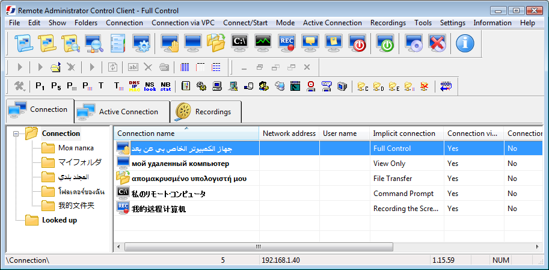This screenshot has width=549, height=270.
Task: Open the Tools menu
Action: pyautogui.click(x=423, y=23)
